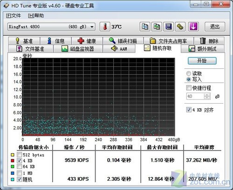The image size is (233, 190).
Task: Open the [H]帮助 help menu
Action: click(x=36, y=16)
